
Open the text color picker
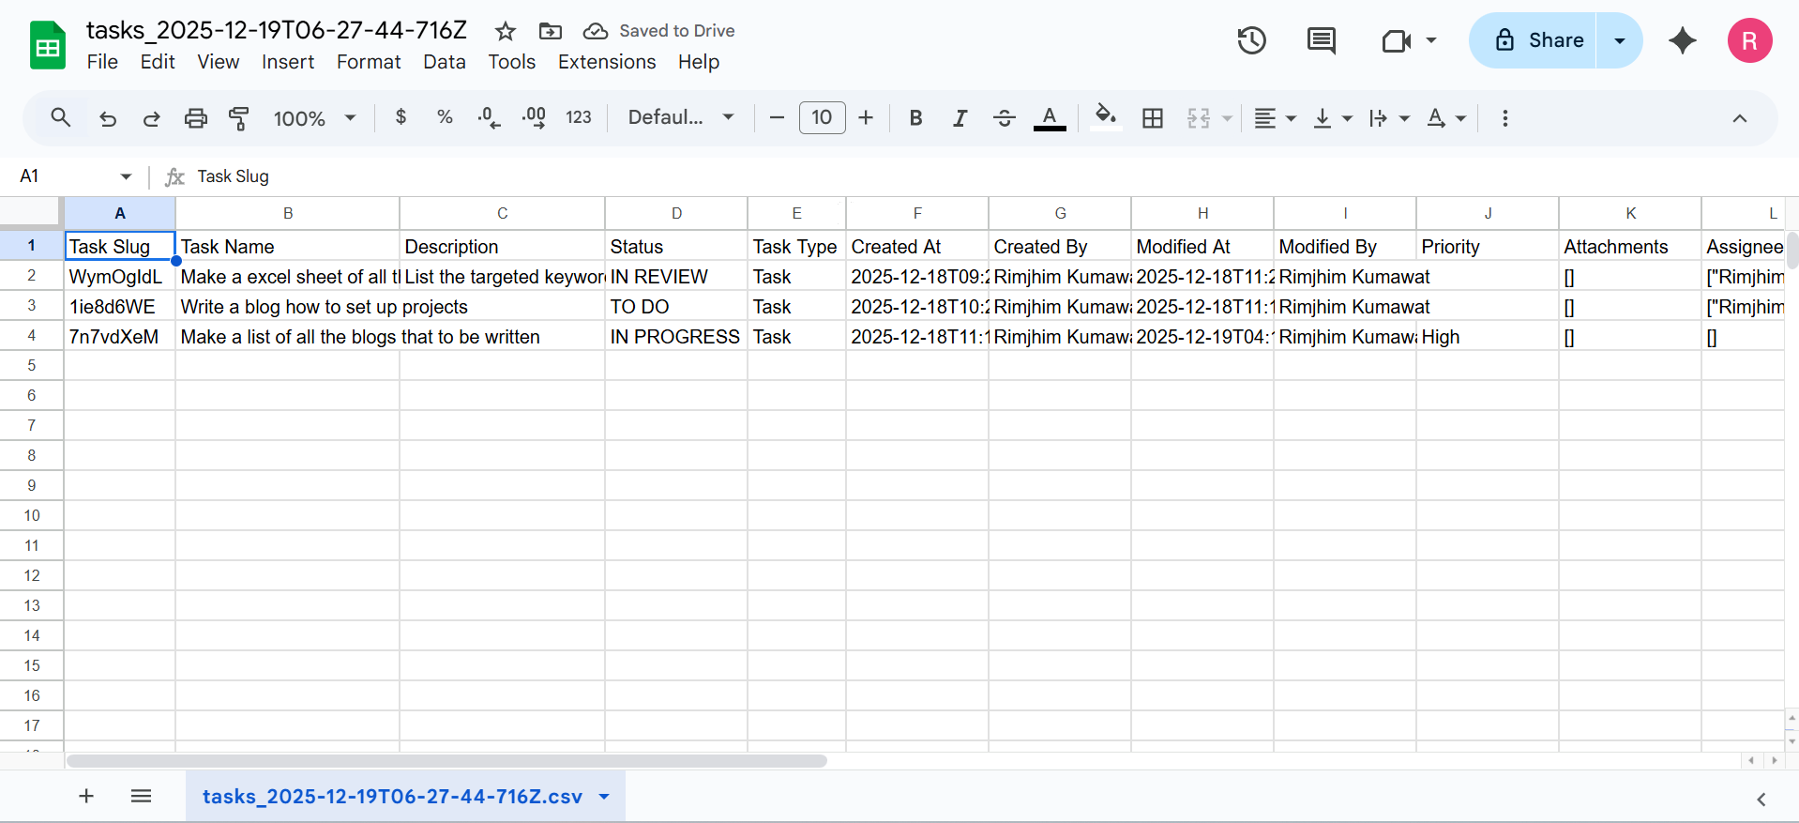[x=1050, y=117]
